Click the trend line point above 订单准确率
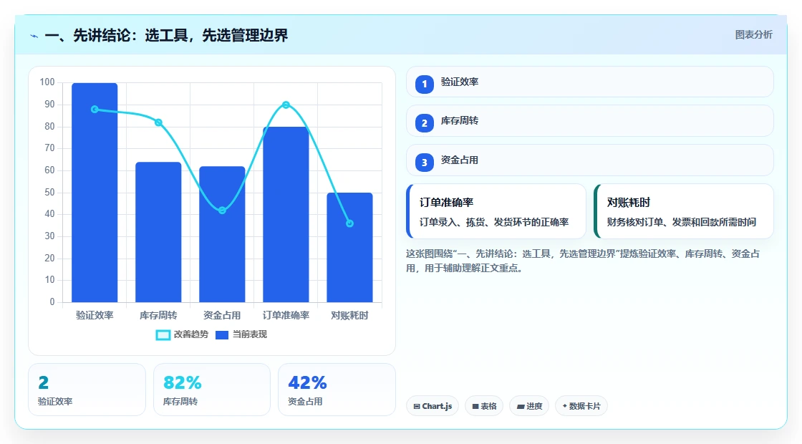The height and width of the screenshot is (444, 802). point(286,105)
